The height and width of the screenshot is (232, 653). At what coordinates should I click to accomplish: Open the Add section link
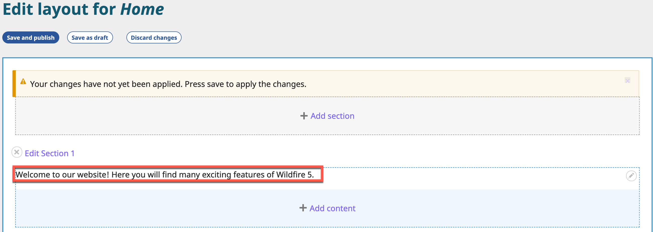pyautogui.click(x=332, y=116)
